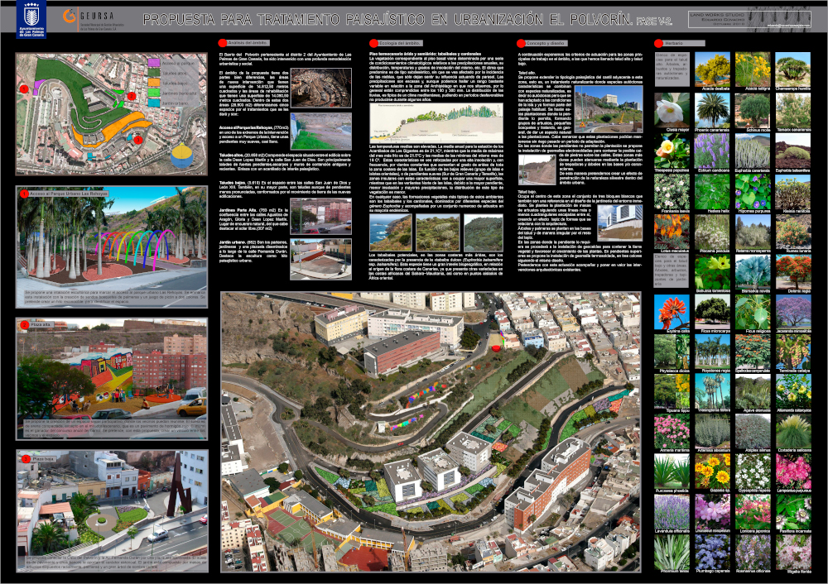Image resolution: width=828 pixels, height=584 pixels.
Task: Open the coastal cliff photo in the ecology section
Action: pos(390,232)
